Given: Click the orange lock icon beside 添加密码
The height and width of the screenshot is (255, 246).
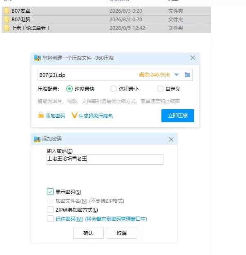Looking at the screenshot, I should coord(41,115).
